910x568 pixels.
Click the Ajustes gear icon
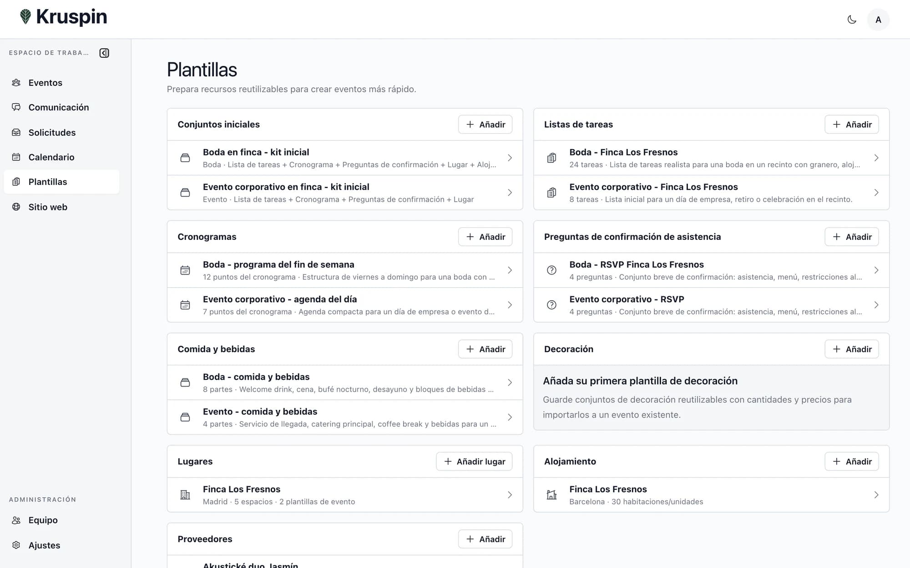pos(16,545)
